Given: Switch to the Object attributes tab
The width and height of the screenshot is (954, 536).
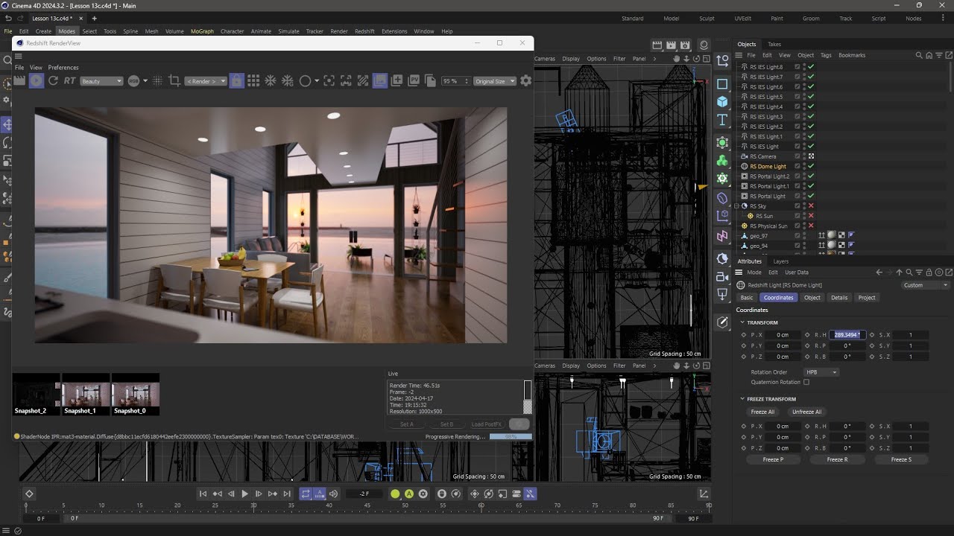Looking at the screenshot, I should (x=812, y=298).
